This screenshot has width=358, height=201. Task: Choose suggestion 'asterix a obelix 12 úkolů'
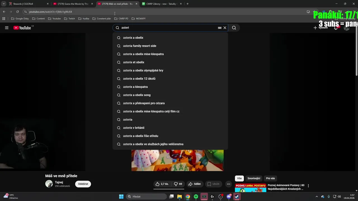170,79
